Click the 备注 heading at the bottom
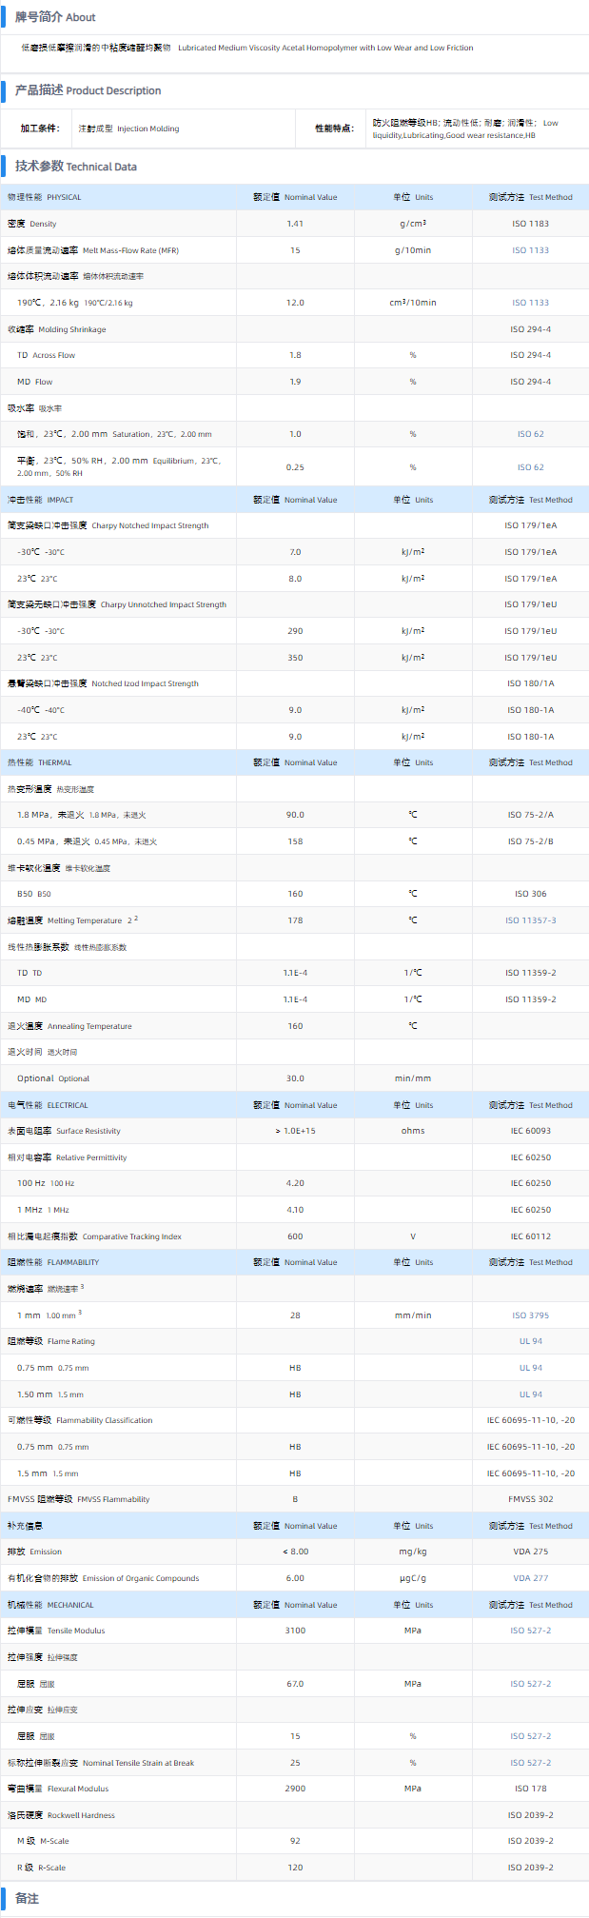 tap(27, 1898)
